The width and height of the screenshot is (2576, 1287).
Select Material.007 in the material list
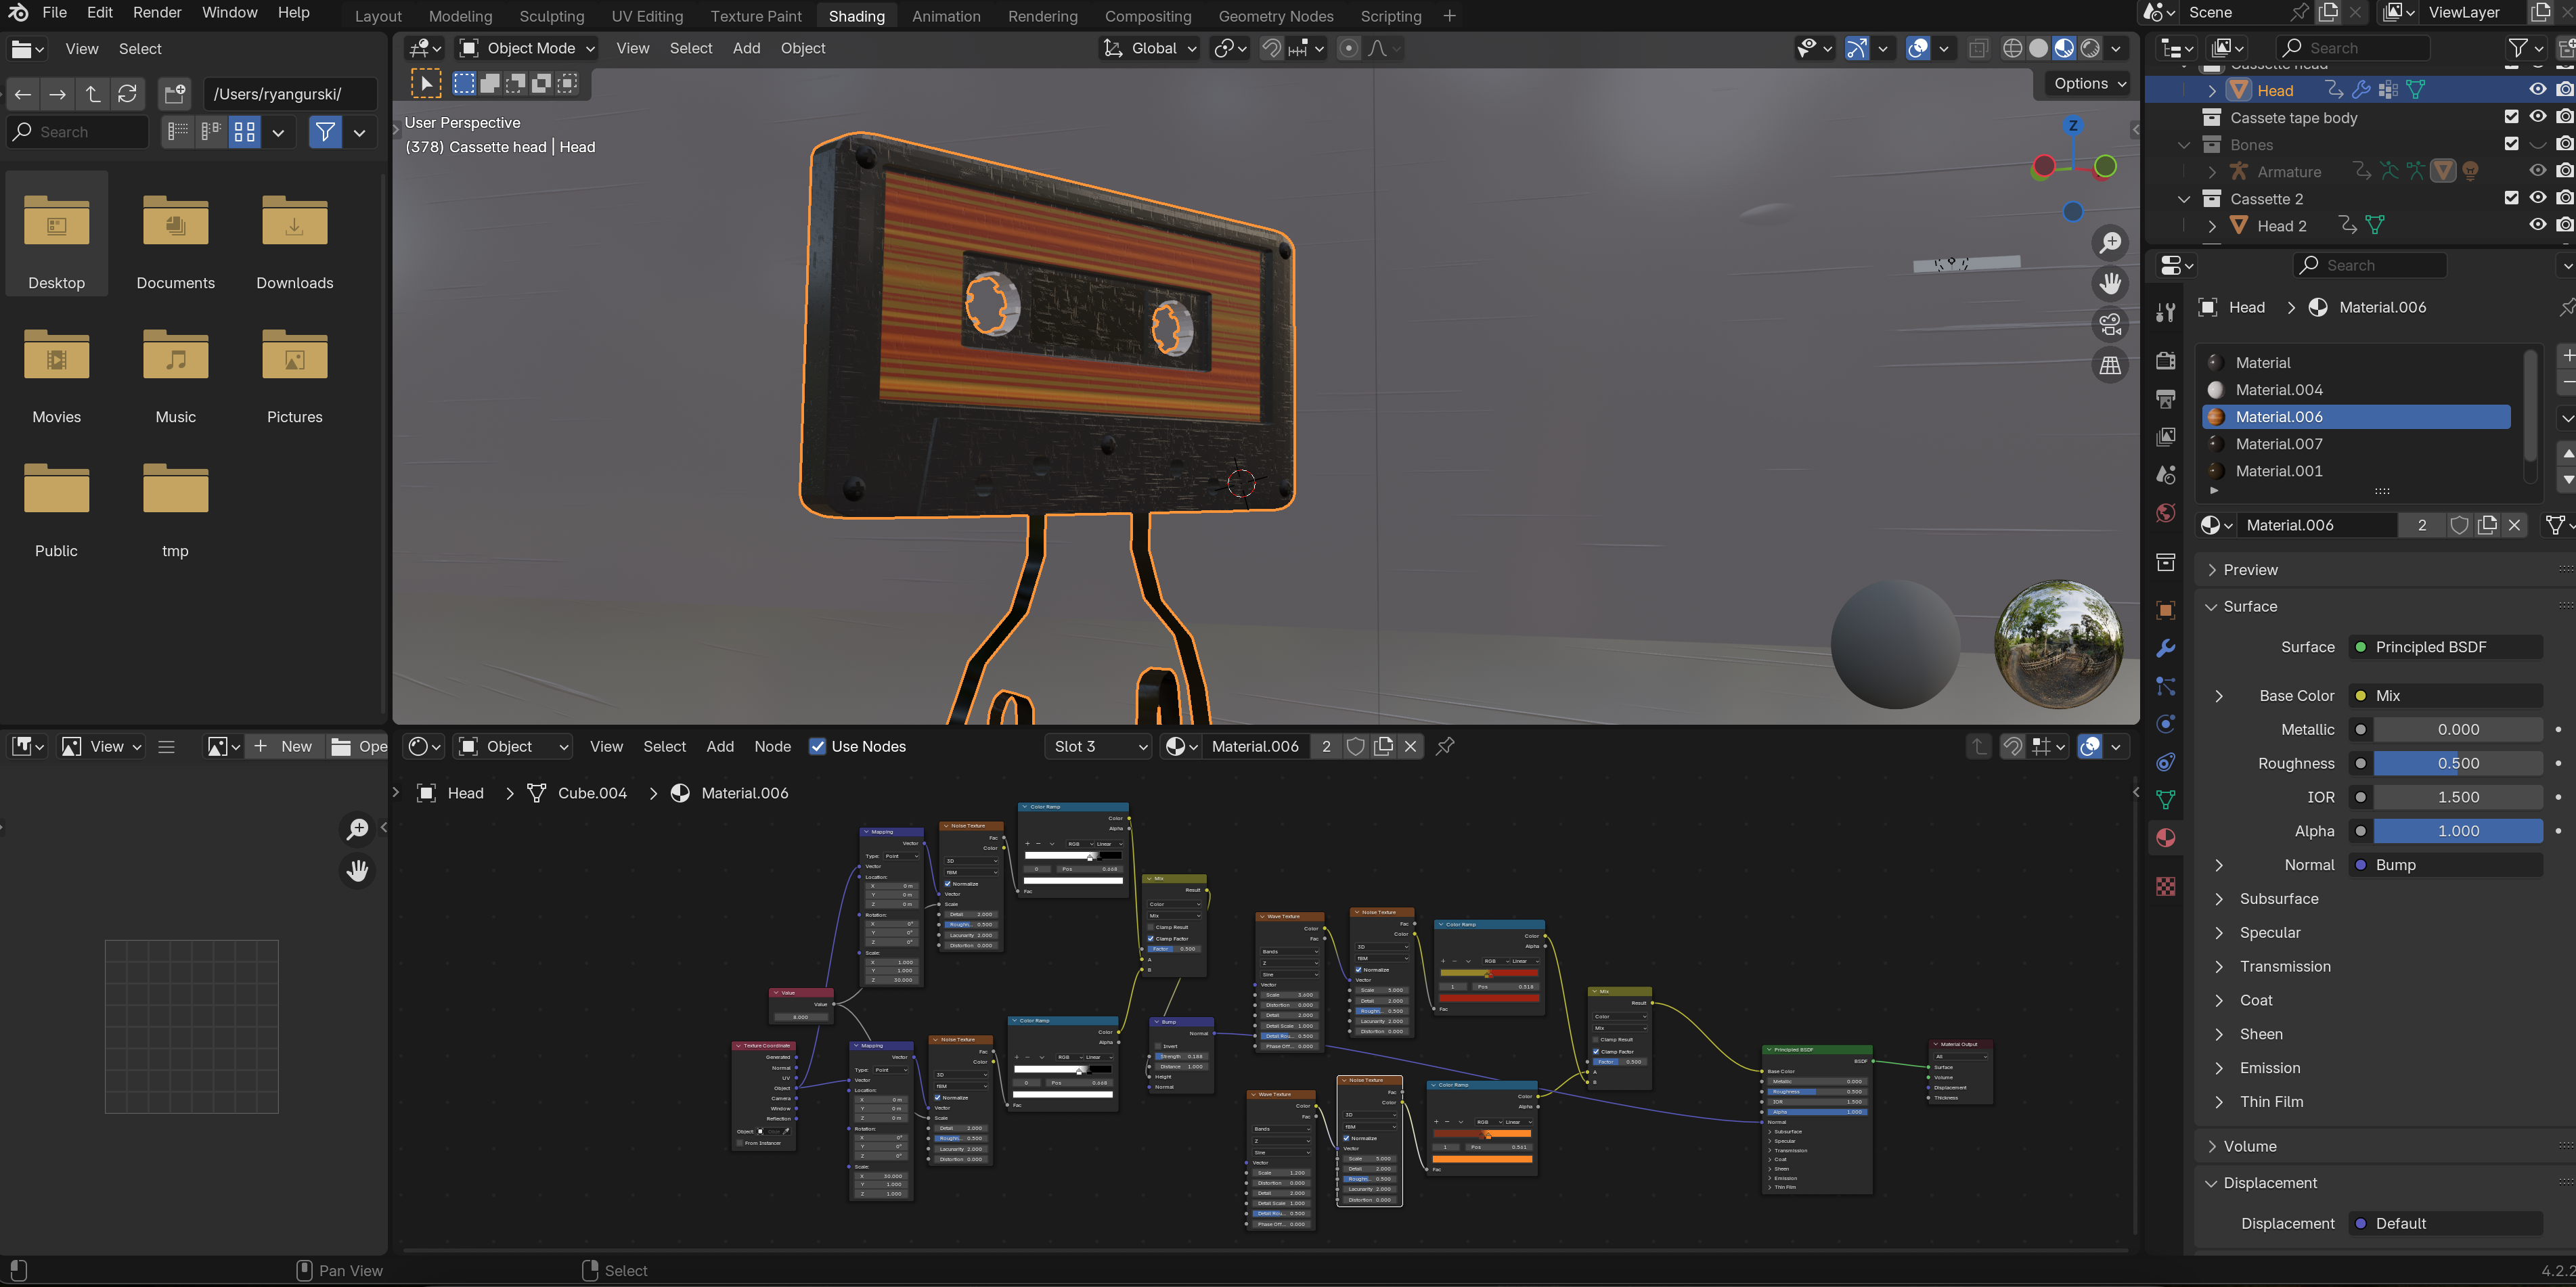click(x=2279, y=443)
